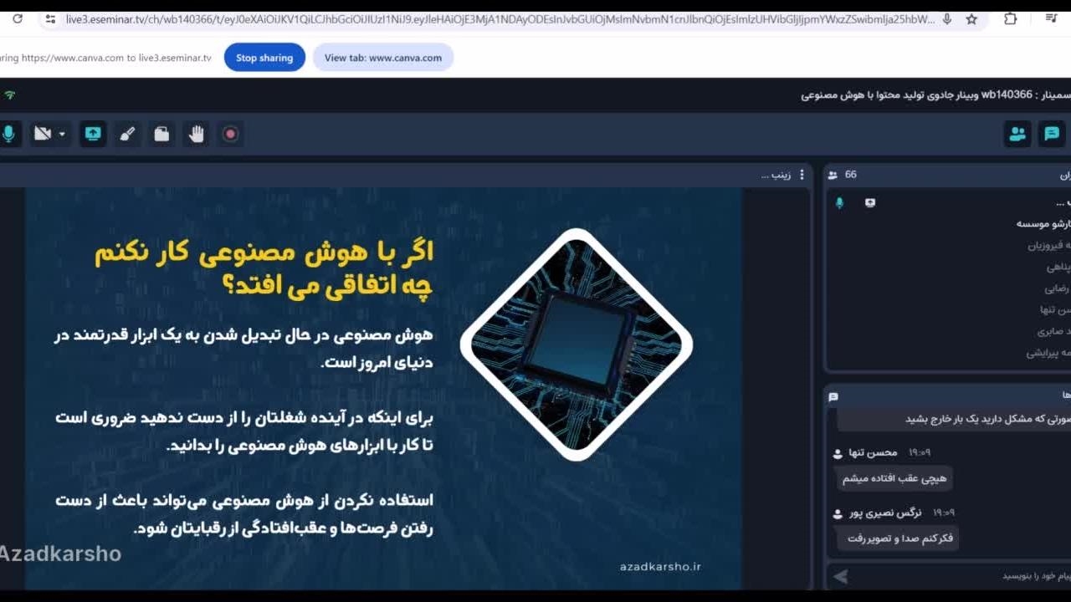Bookmark page with the star icon
1071x602 pixels.
pos(971,19)
